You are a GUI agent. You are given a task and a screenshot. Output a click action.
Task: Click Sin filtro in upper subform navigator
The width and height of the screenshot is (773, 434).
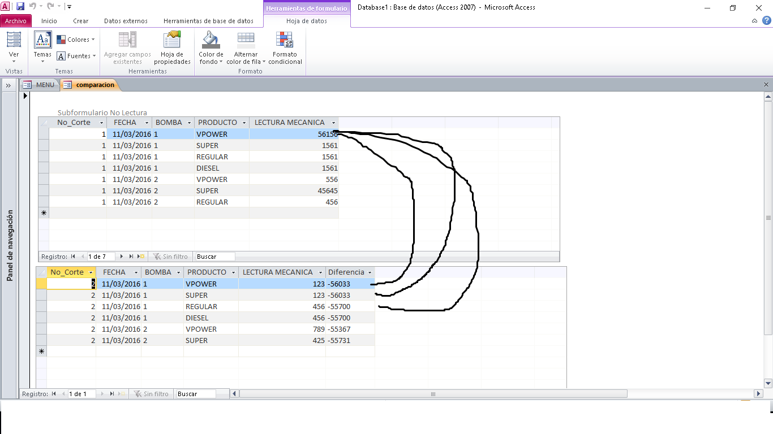(x=170, y=257)
